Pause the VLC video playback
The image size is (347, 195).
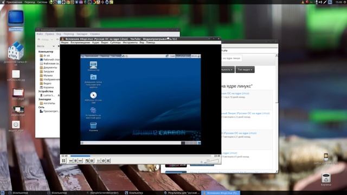[x=64, y=161]
